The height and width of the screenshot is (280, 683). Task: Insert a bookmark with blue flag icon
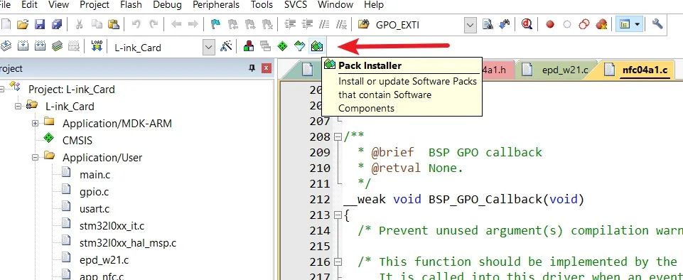click(215, 24)
